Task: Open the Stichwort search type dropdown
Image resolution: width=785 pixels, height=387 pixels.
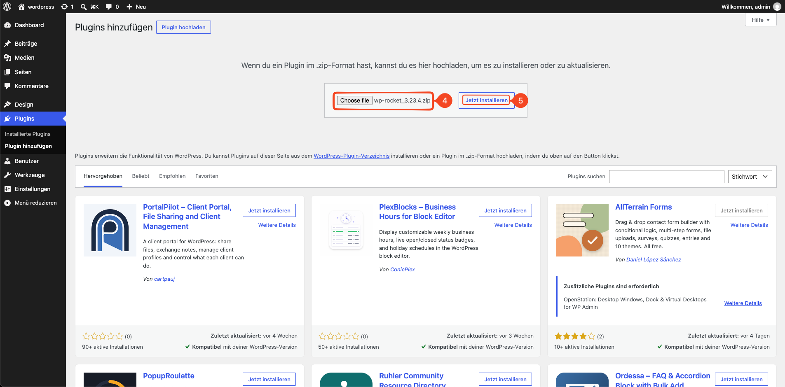Action: coord(750,177)
